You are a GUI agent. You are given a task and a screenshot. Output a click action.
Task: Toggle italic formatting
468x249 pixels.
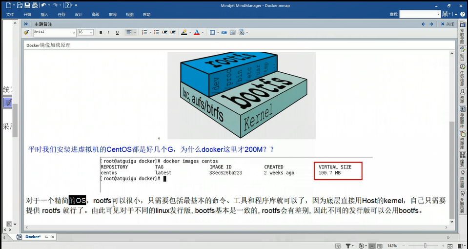pyautogui.click(x=108, y=33)
